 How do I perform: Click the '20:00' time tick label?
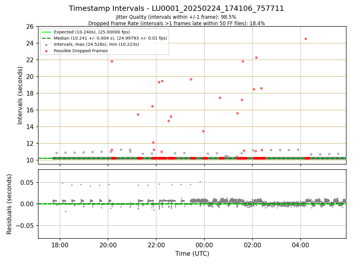click(x=108, y=245)
